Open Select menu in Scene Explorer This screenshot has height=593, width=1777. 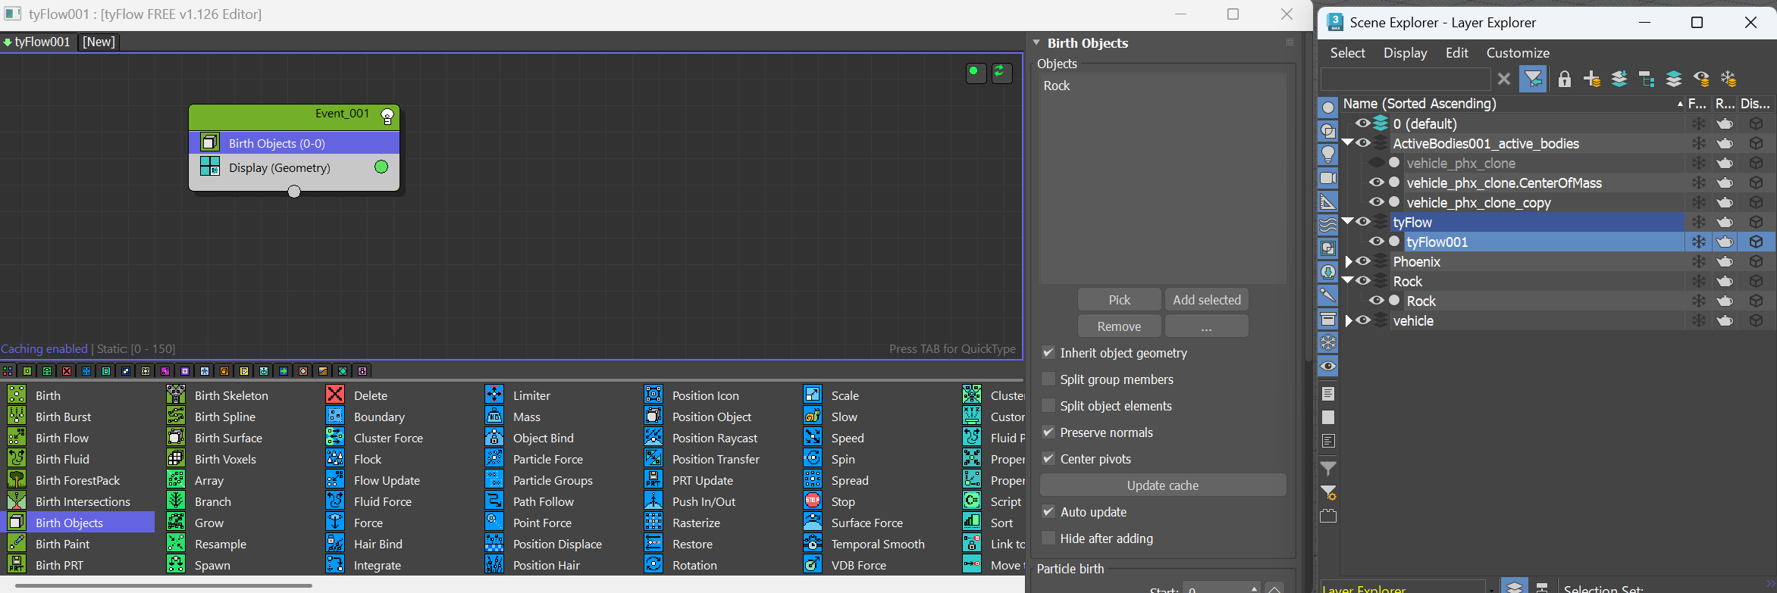point(1347,53)
